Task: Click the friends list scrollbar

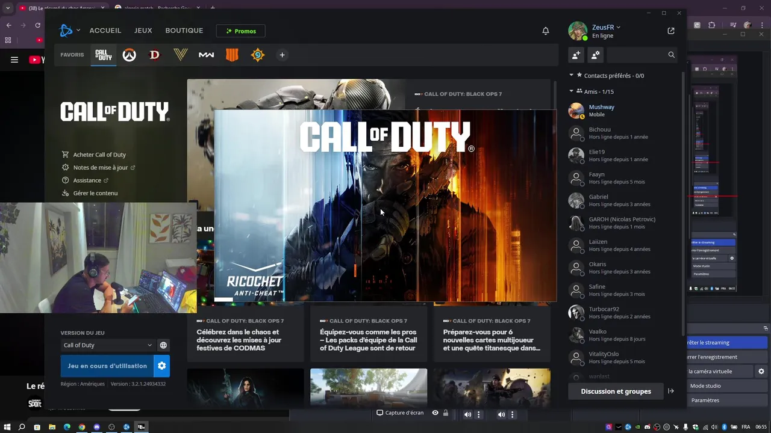Action: 682,204
